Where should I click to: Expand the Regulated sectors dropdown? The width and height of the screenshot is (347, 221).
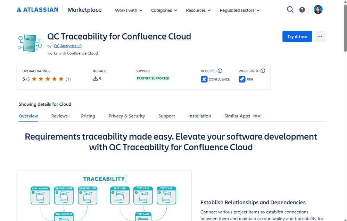[x=240, y=10]
